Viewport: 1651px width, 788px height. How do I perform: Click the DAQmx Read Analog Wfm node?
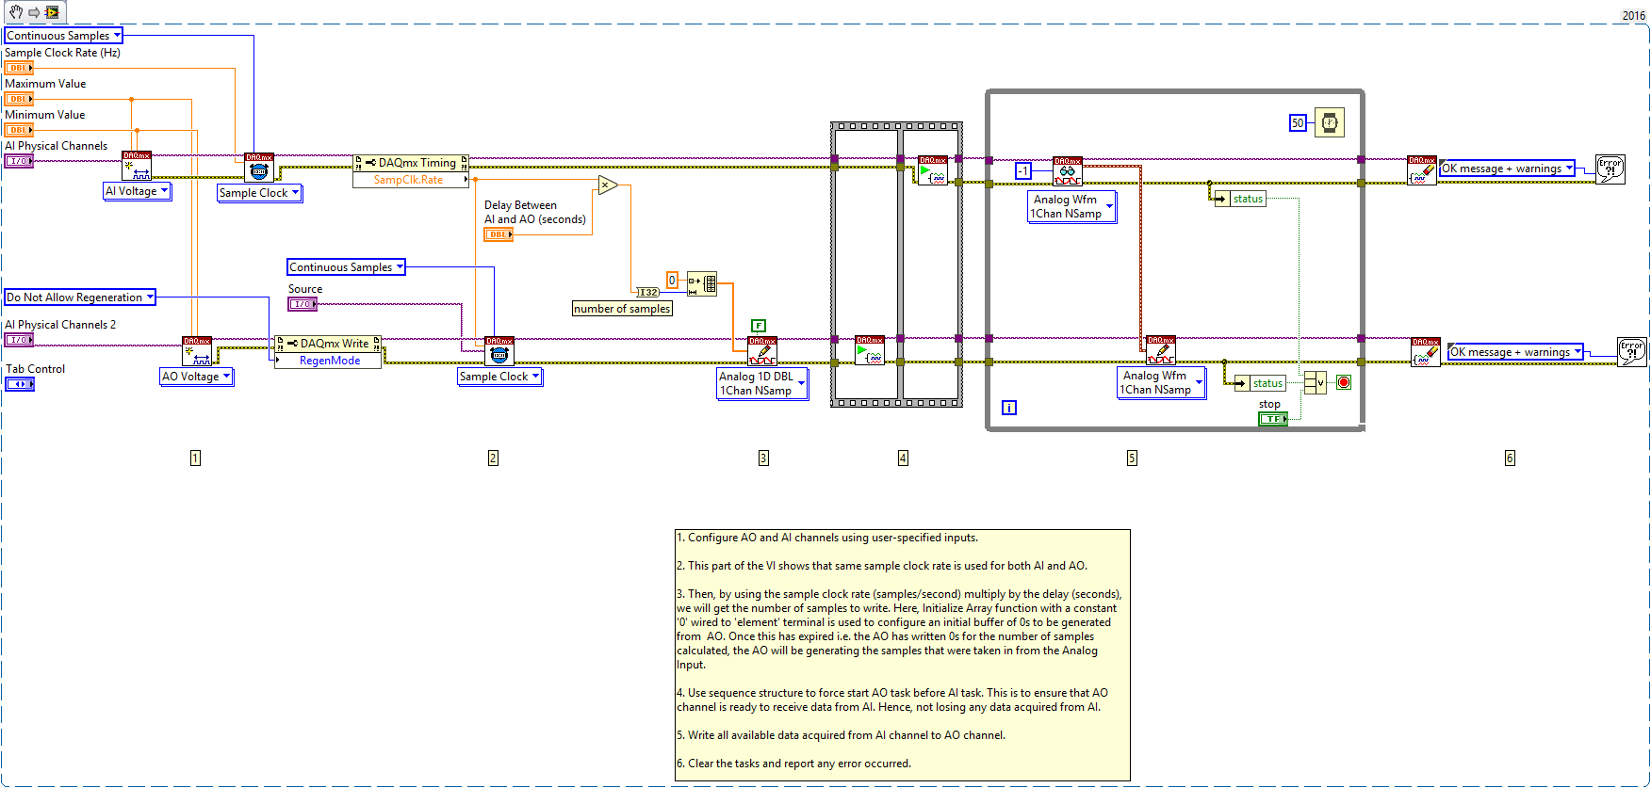[1068, 171]
